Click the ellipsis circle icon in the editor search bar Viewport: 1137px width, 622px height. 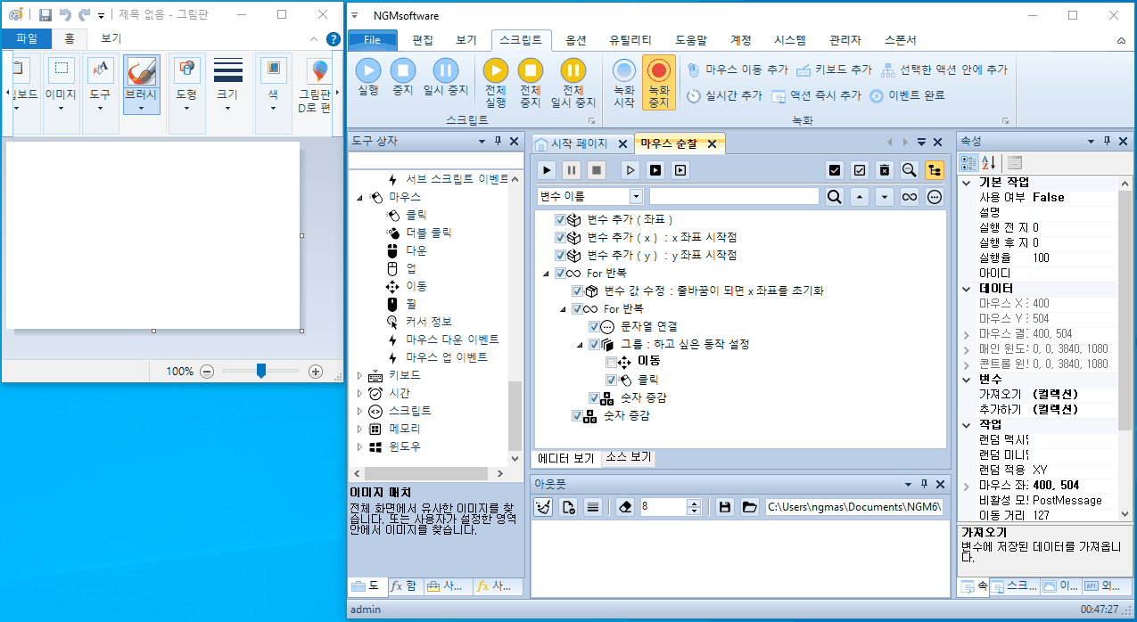click(x=935, y=197)
